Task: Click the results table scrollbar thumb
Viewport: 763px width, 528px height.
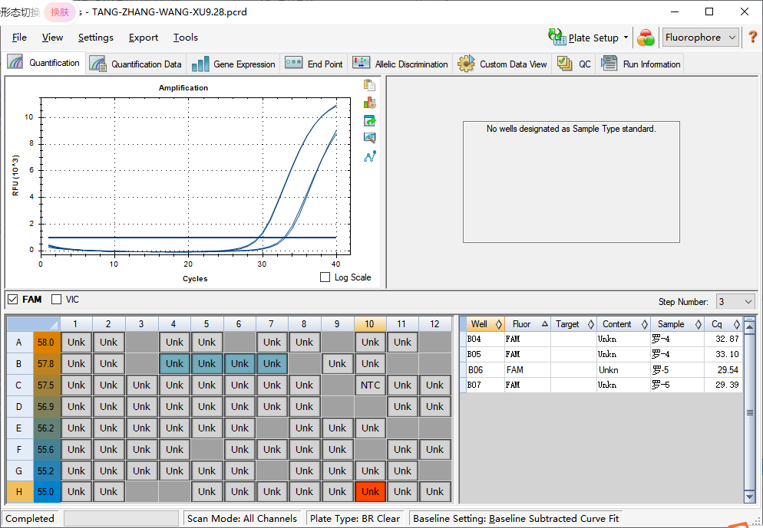Action: pos(749,412)
